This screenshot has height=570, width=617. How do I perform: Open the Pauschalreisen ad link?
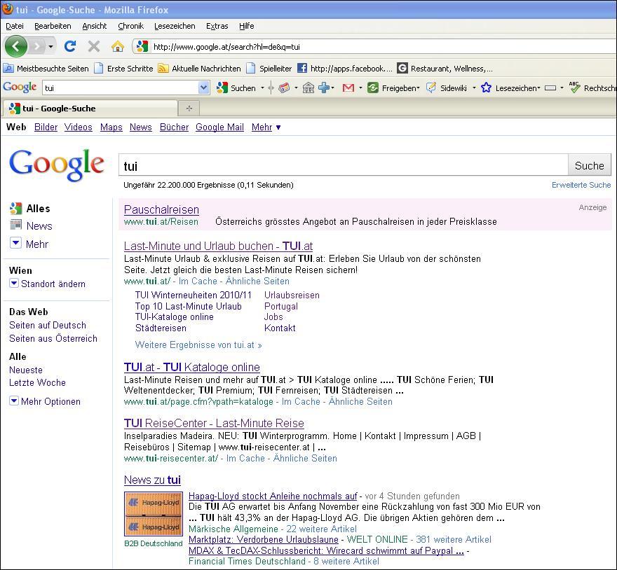point(161,209)
